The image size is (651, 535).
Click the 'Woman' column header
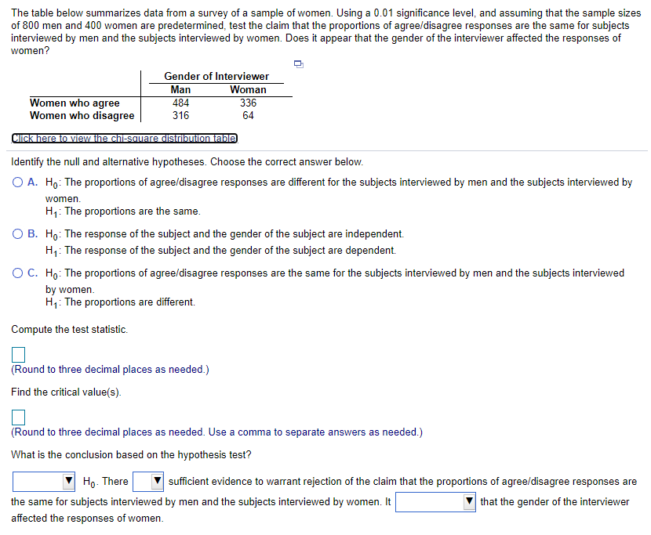(249, 89)
